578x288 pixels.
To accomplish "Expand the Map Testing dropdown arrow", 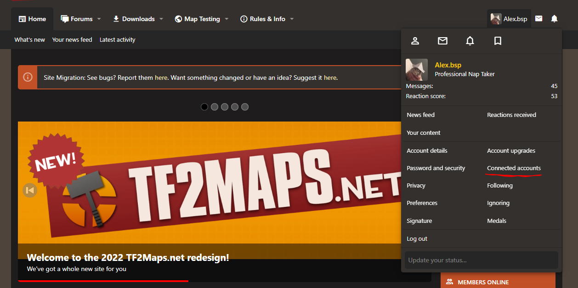I will click(227, 19).
